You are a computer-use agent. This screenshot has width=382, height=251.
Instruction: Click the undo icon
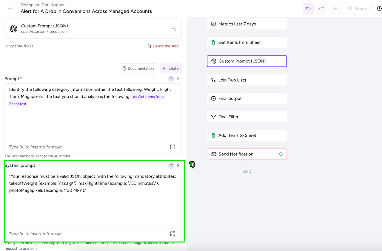coord(308,9)
